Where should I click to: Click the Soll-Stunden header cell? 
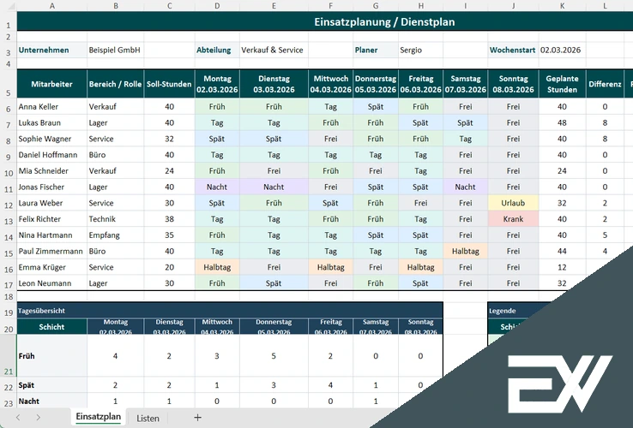pyautogui.click(x=169, y=84)
